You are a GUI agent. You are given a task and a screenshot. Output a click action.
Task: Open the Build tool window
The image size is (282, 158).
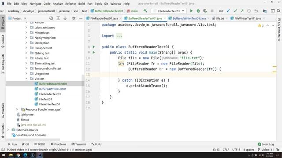[x=96, y=144]
